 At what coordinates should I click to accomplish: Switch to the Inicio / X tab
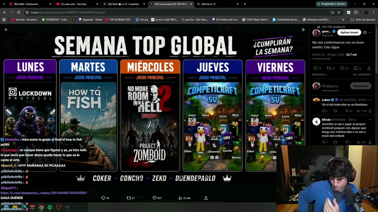tap(218, 4)
